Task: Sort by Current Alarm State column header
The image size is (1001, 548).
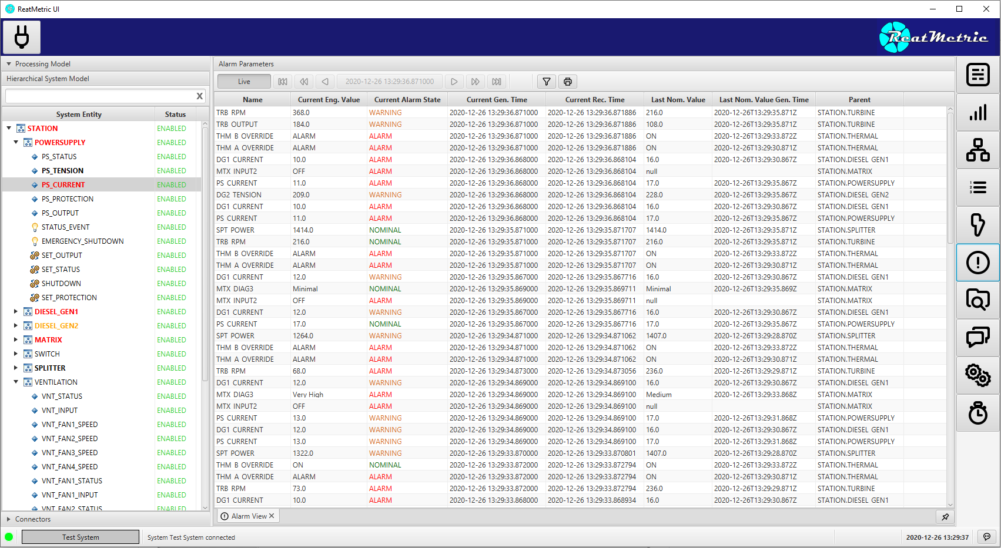Action: [x=407, y=99]
